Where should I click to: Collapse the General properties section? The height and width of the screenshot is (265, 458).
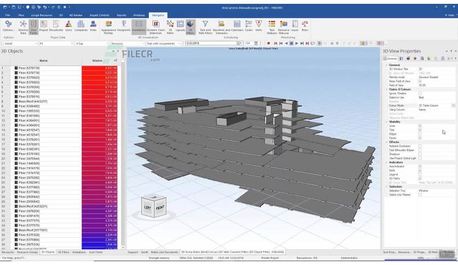pos(387,65)
